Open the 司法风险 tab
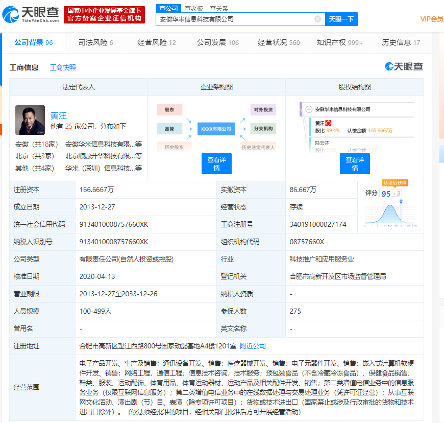This screenshot has height=423, width=444. 95,42
